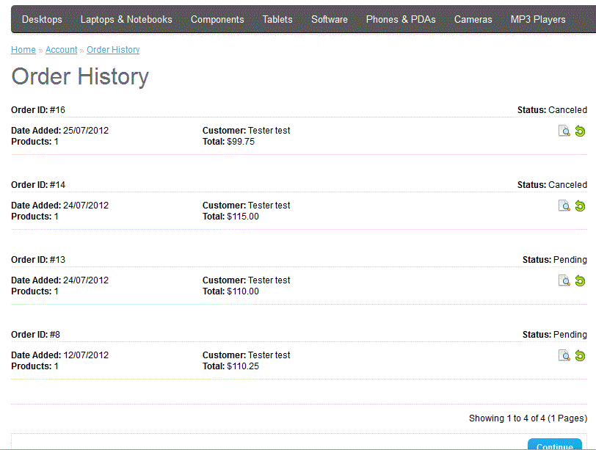View details of order #16
596x450 pixels.
tap(564, 131)
